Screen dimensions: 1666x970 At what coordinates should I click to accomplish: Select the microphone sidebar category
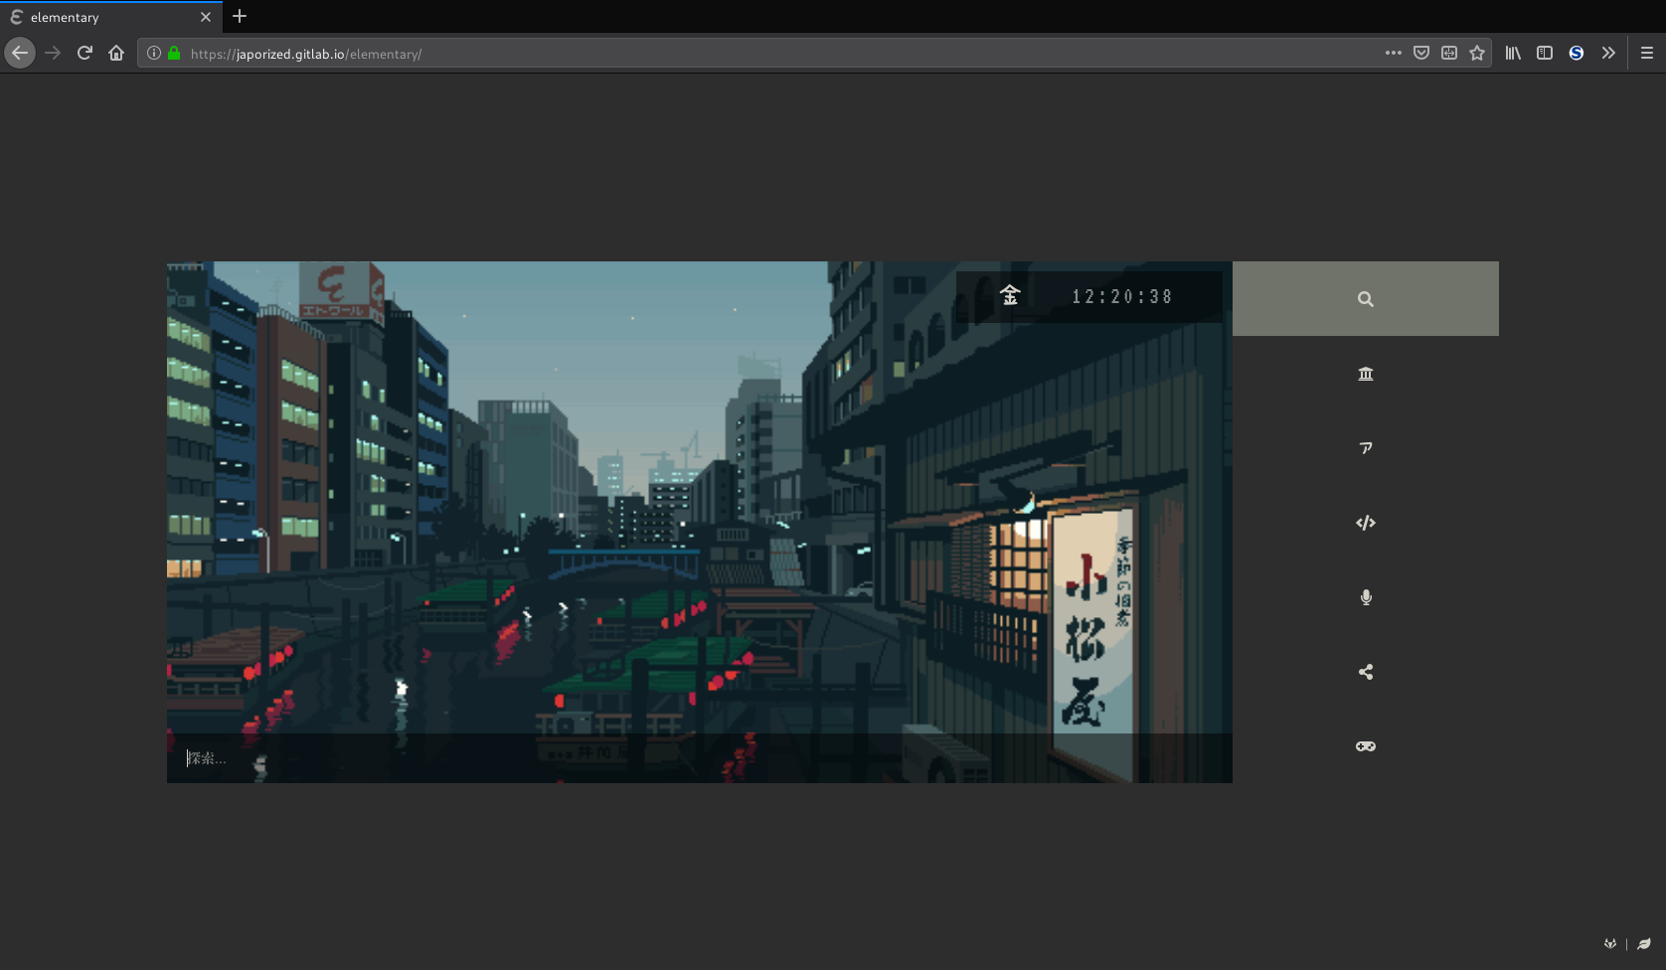coord(1365,597)
